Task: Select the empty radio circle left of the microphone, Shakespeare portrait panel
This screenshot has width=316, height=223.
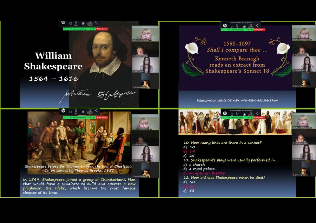Action: (71, 23)
